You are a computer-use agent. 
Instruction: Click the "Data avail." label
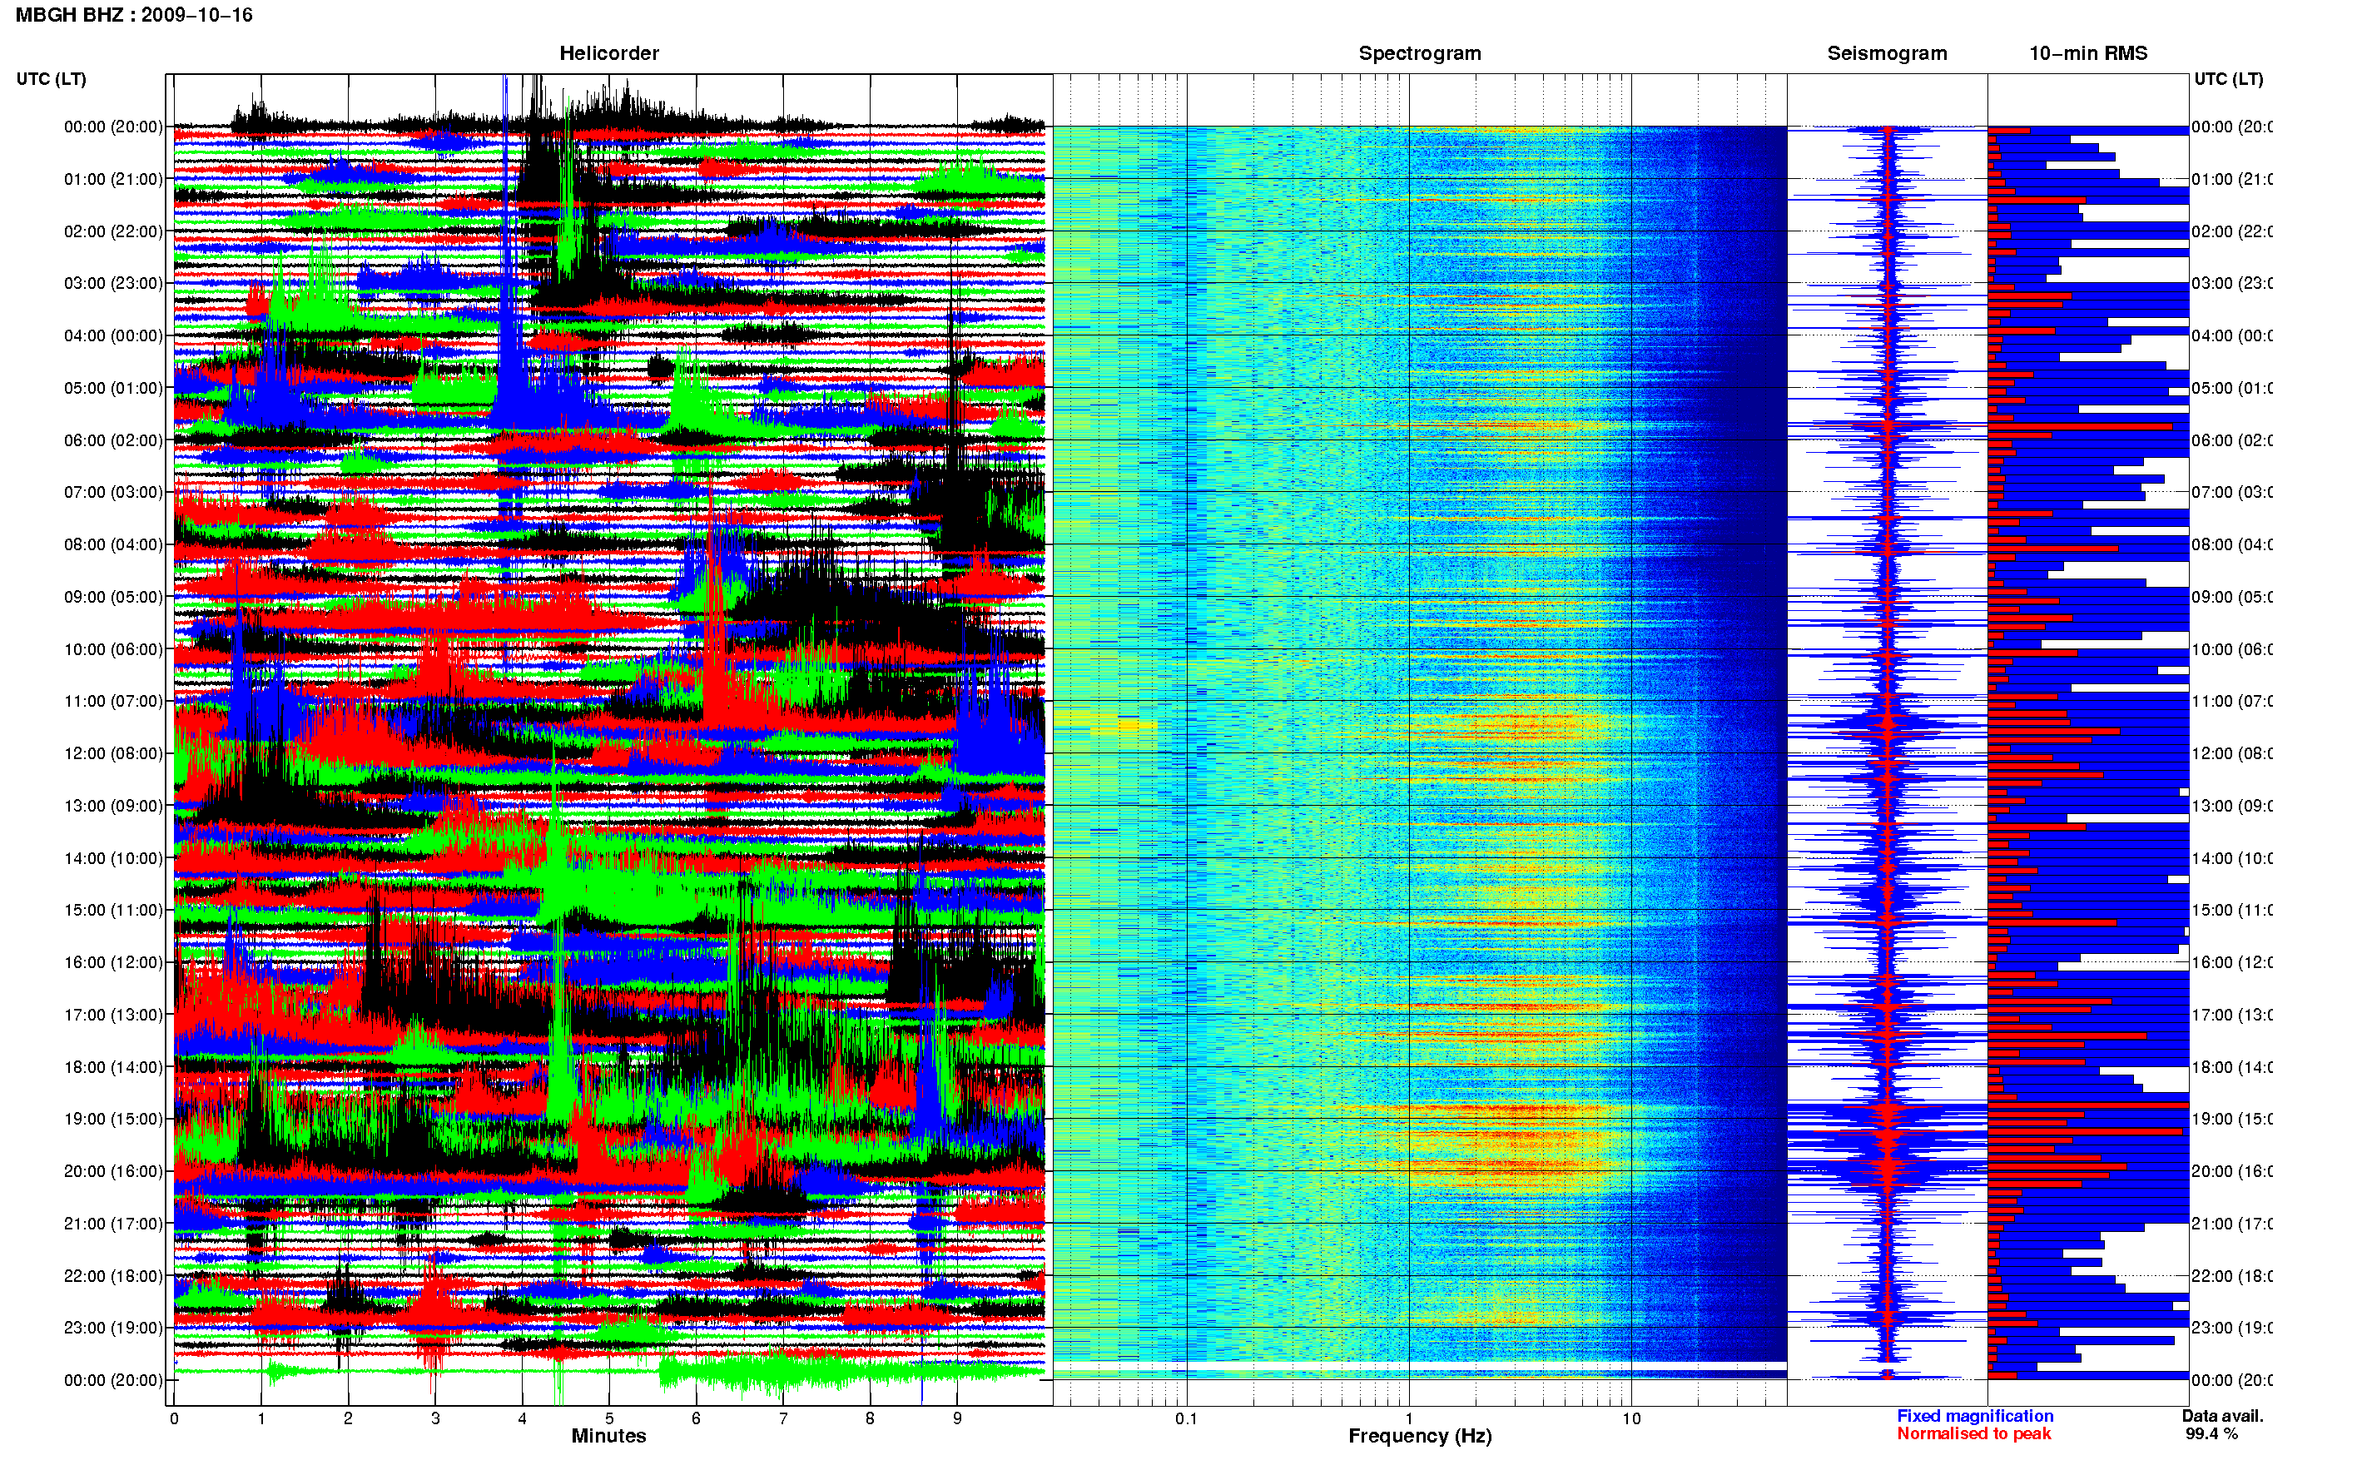(2223, 1415)
